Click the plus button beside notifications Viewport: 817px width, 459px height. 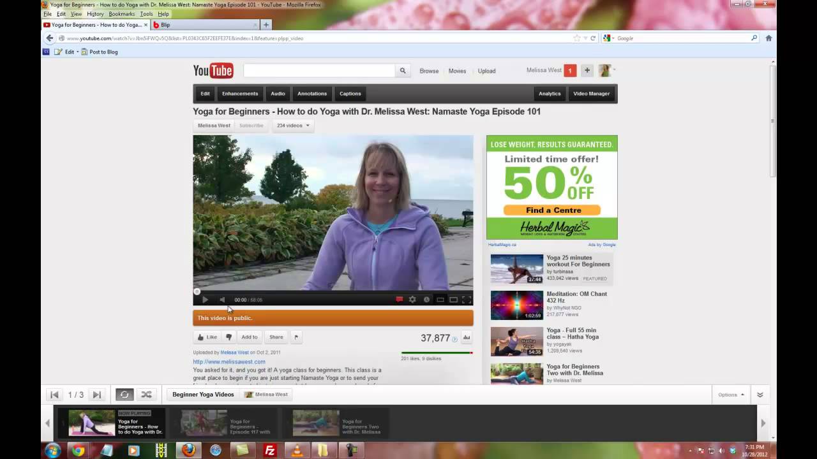click(587, 71)
